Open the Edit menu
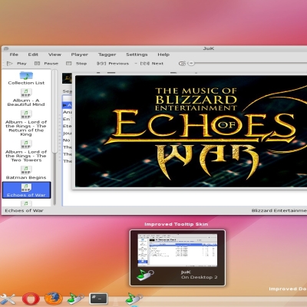307x307 pixels. (33, 54)
